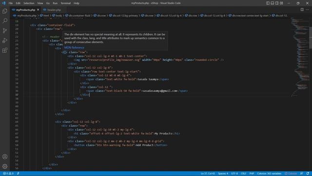Image resolution: width=312 pixels, height=176 pixels.
Task: Open the Source Control view
Action: (5, 30)
